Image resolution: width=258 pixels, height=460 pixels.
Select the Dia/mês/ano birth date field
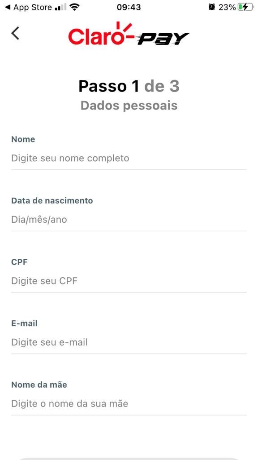point(129,220)
